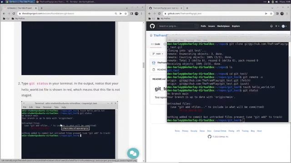291x163 pixels.
Task: Open Edit menu in dev-harley terminal window
Action: pos(176,40)
